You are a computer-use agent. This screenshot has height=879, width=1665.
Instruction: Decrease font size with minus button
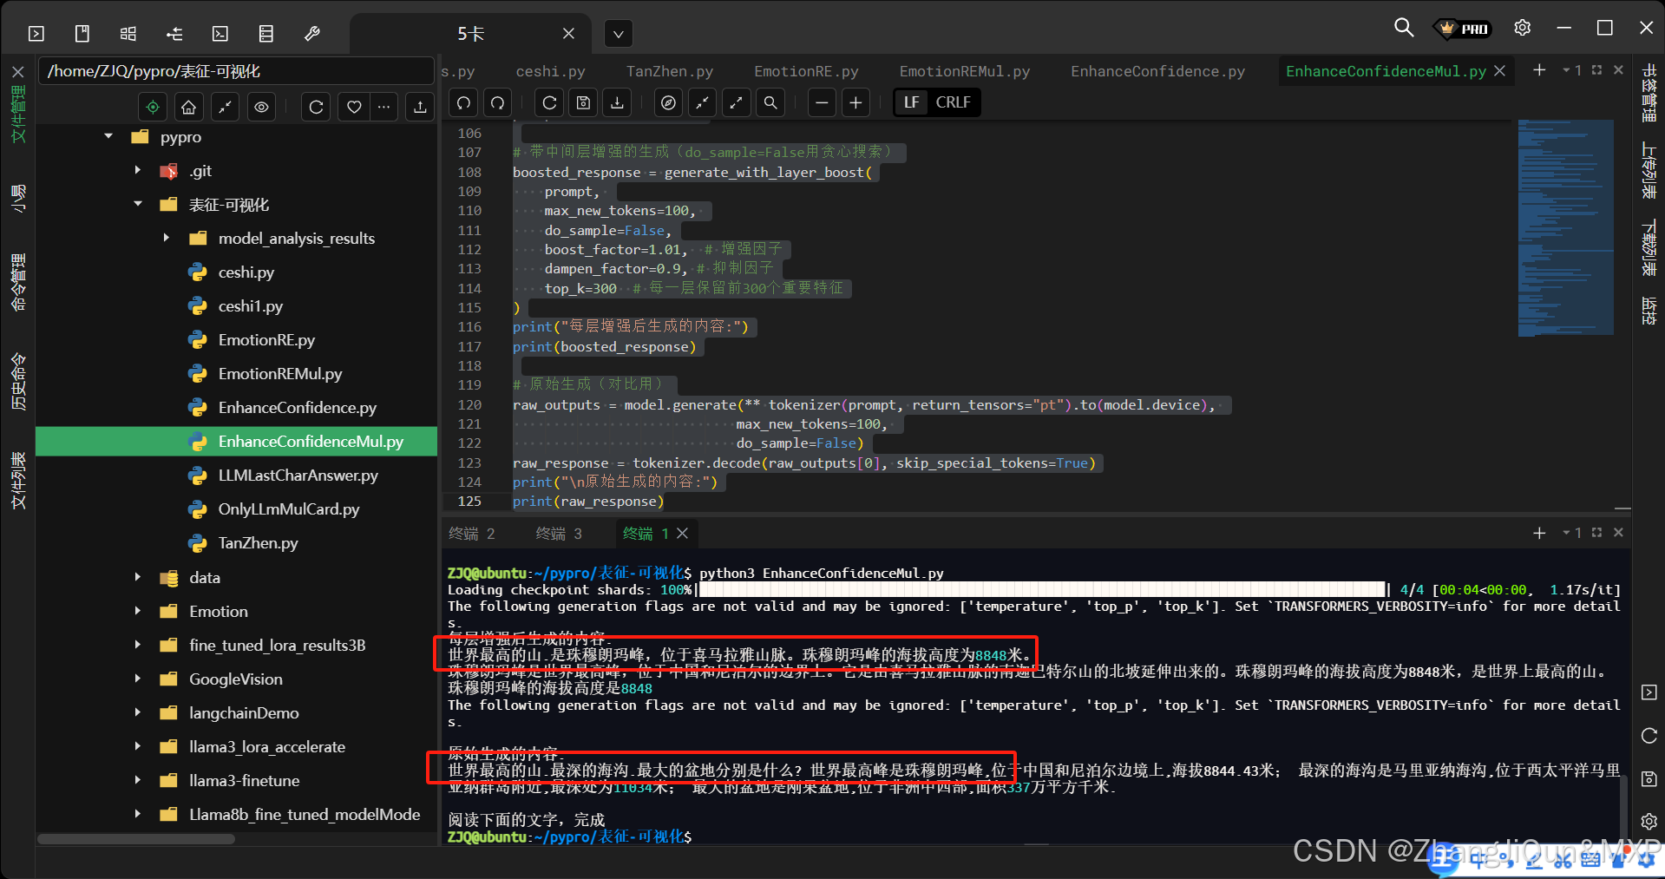pyautogui.click(x=822, y=102)
